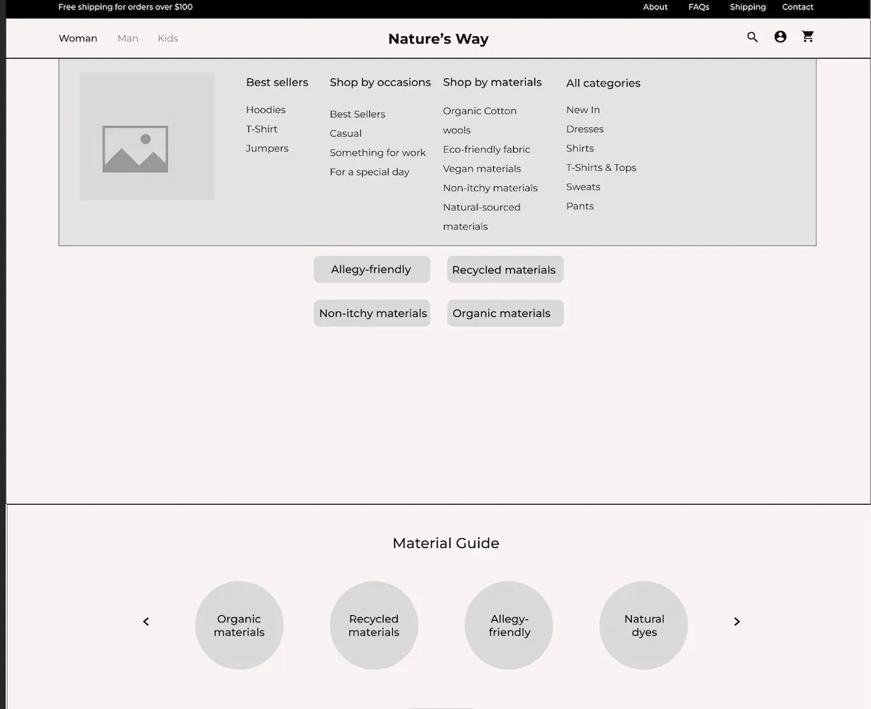Click the All categories heading
Viewport: 871px width, 709px height.
point(603,83)
